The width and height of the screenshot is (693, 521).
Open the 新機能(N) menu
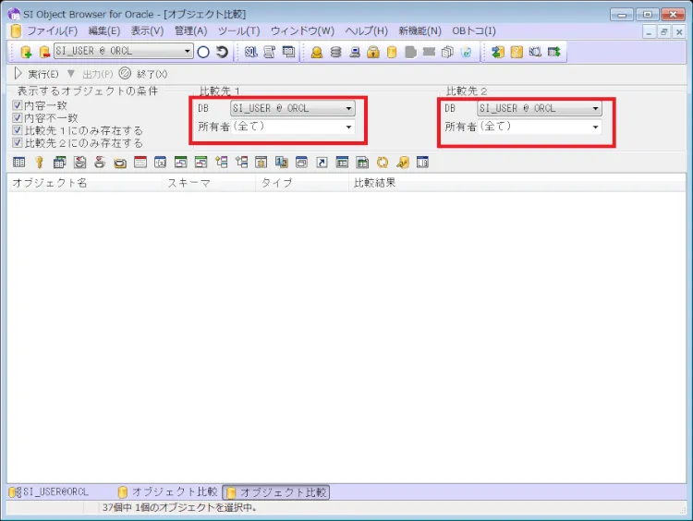[x=419, y=30]
